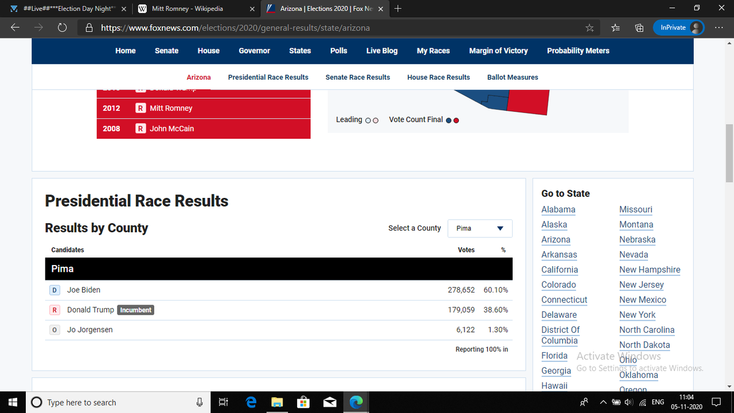Viewport: 734px width, 413px height.
Task: Jump to House Race Results section
Action: pyautogui.click(x=439, y=77)
